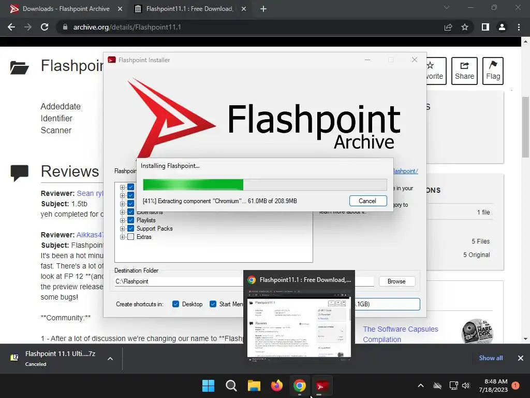Browse for a destination folder
This screenshot has height=398, width=530.
pyautogui.click(x=397, y=281)
